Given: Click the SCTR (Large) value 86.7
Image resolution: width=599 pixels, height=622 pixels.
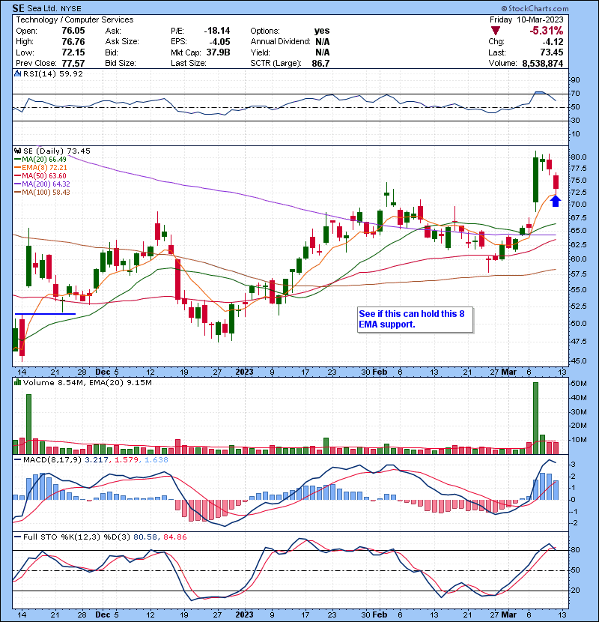Looking at the screenshot, I should click(320, 63).
